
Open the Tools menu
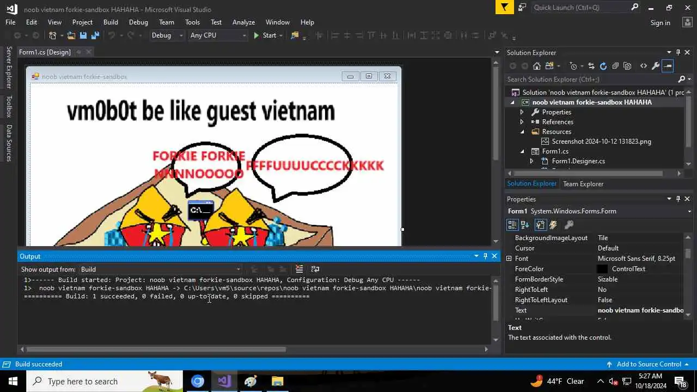[192, 22]
